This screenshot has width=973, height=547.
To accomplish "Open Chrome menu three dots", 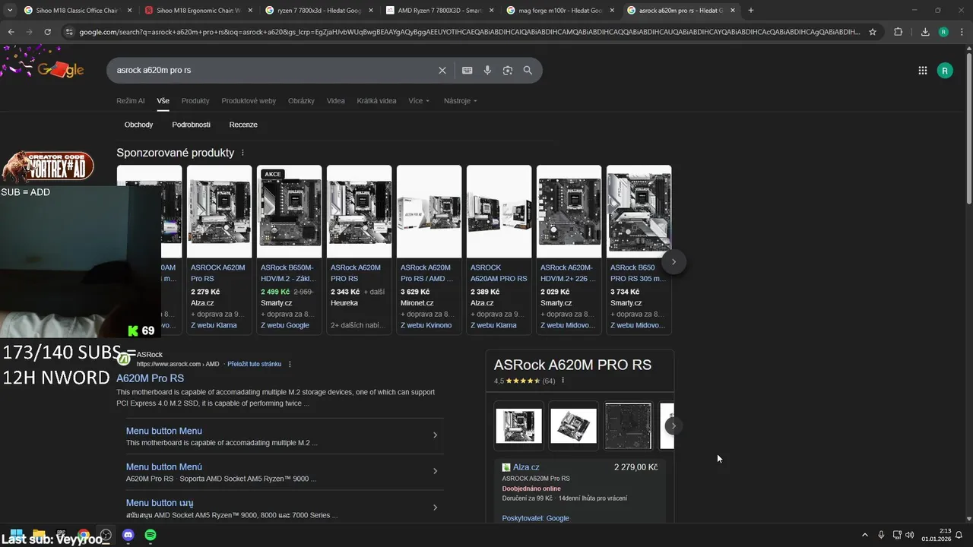I will click(x=962, y=32).
